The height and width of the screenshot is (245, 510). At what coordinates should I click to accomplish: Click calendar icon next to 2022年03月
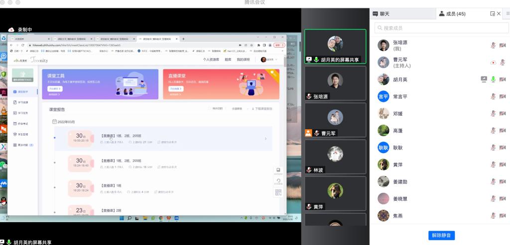54,121
